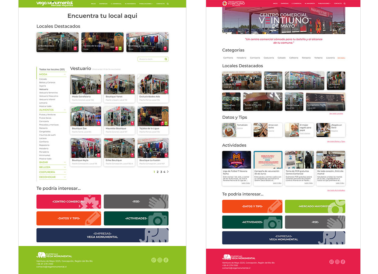Click the search magnifier in the red header
The width and height of the screenshot is (378, 274).
coord(345,3)
